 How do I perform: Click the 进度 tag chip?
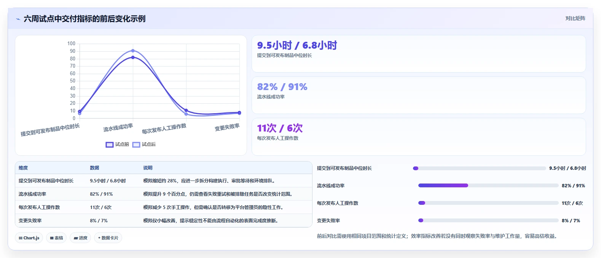coord(80,238)
